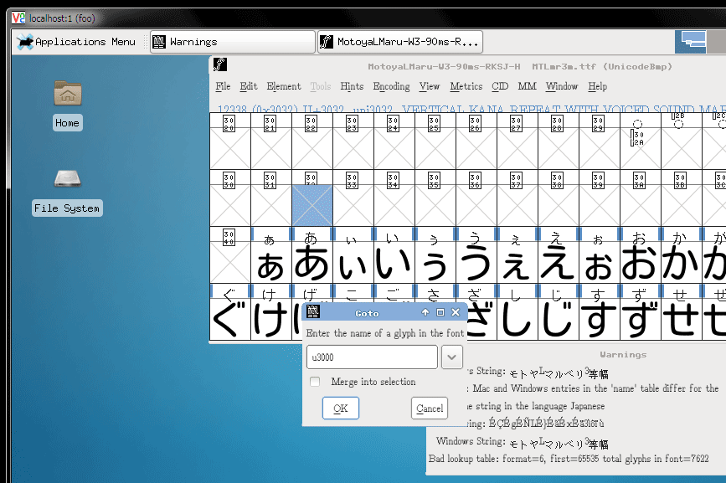Expand the glyph name dropdown arrow
The image size is (726, 483).
452,357
